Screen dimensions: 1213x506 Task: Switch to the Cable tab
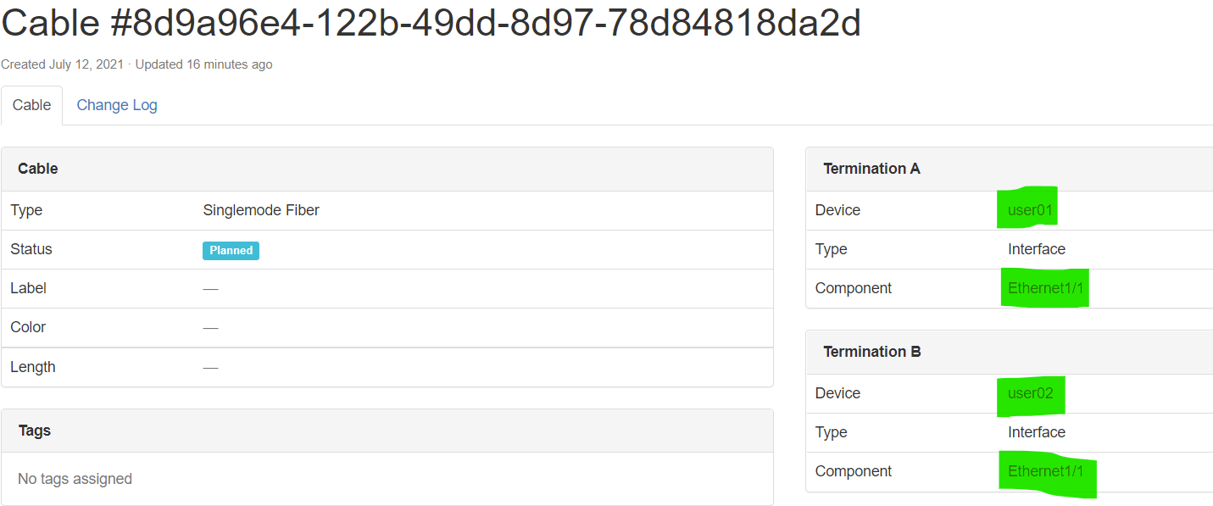tap(31, 104)
